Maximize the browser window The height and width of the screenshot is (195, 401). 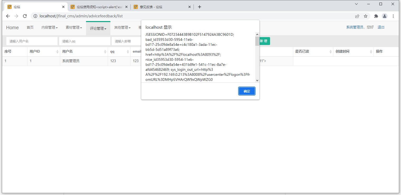click(x=380, y=4)
